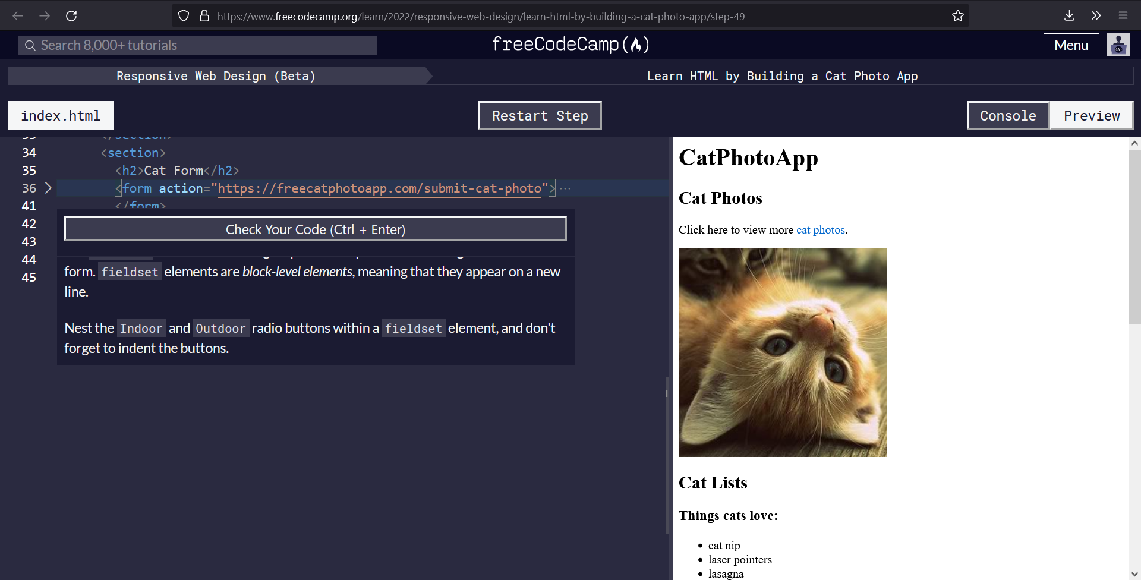Open the toolbar overflow chevron
Screen dimensions: 1141x580
[1096, 15]
